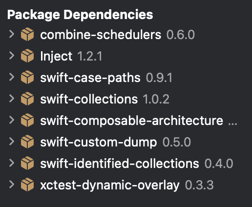Click the swift-identified-collections package box icon

click(27, 163)
